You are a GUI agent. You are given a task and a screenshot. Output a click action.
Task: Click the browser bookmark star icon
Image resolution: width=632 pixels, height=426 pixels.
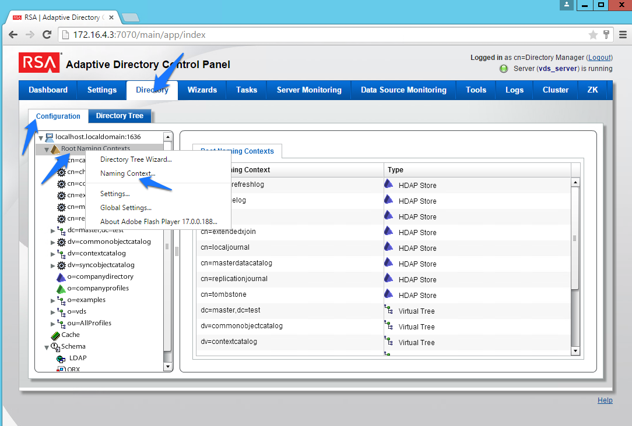click(593, 35)
